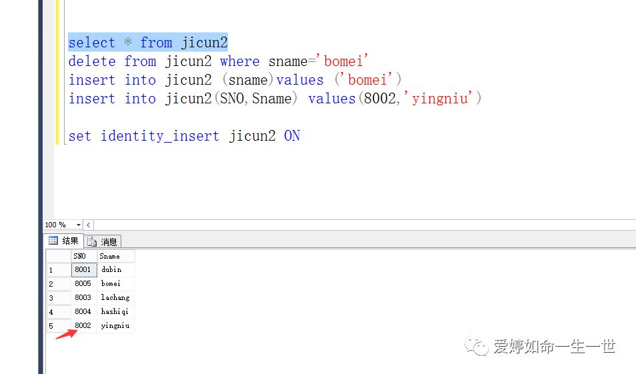Click the 结果 tab grid icon
The image size is (636, 374).
click(53, 241)
